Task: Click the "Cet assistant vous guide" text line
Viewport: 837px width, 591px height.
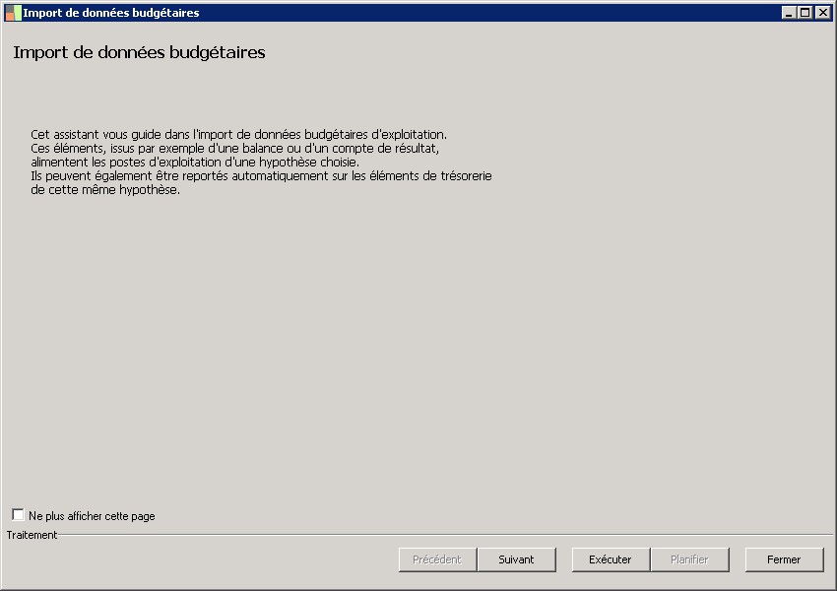Action: tap(238, 134)
